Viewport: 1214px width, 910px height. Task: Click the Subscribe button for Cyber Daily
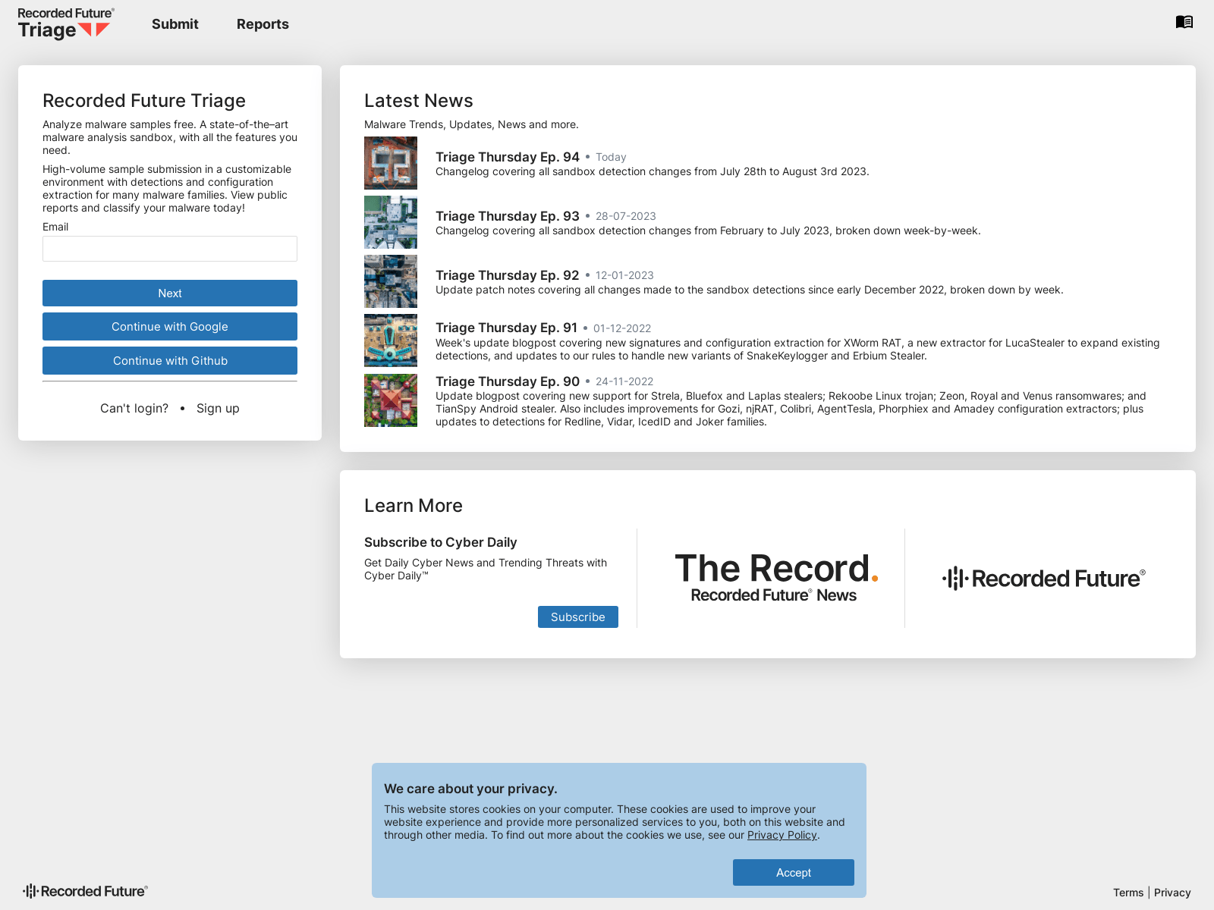pyautogui.click(x=578, y=617)
